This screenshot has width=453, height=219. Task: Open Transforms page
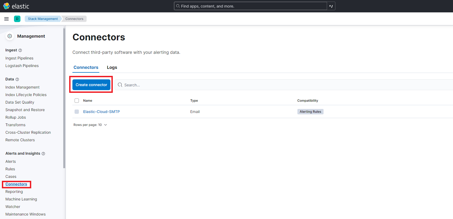(15, 125)
